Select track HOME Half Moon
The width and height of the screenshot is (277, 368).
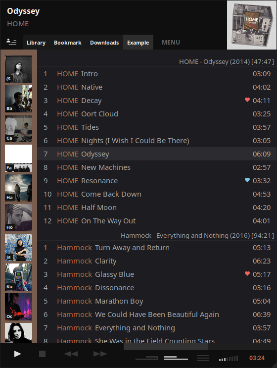(157, 208)
